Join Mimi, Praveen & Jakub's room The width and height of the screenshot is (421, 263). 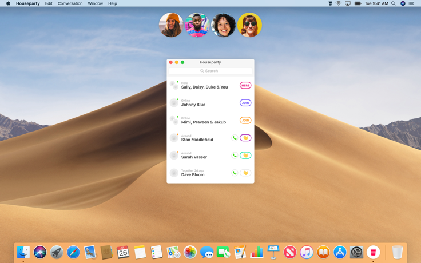pyautogui.click(x=245, y=121)
